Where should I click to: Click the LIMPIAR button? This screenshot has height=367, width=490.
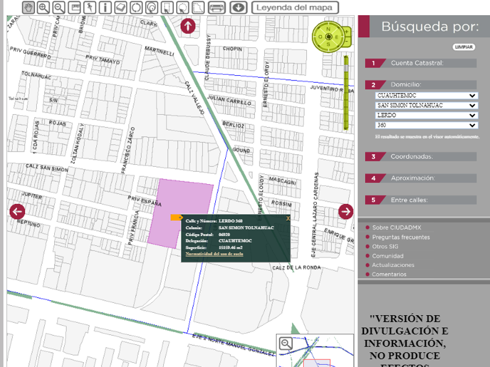tap(464, 47)
